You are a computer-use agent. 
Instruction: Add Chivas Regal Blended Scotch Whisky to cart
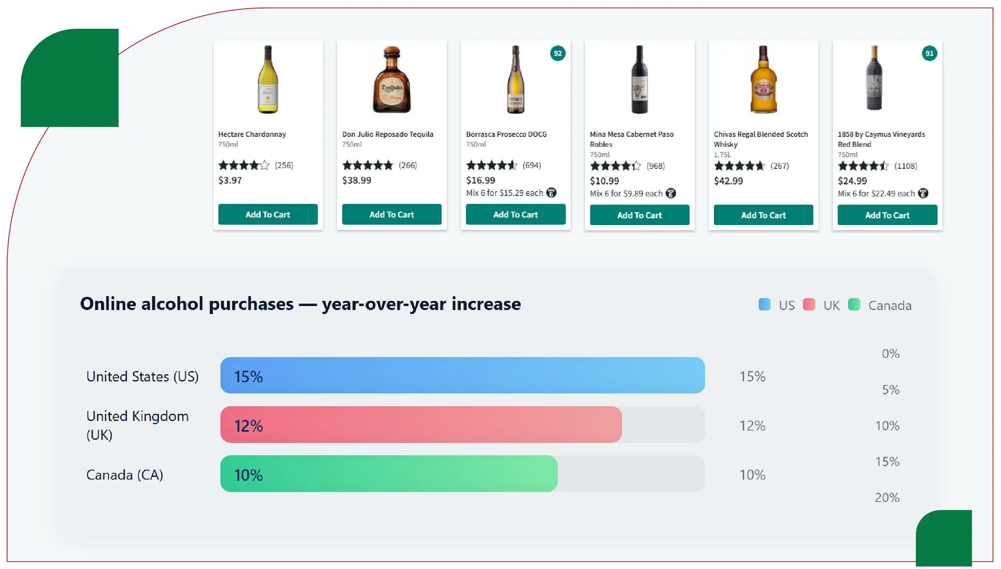pyautogui.click(x=763, y=215)
